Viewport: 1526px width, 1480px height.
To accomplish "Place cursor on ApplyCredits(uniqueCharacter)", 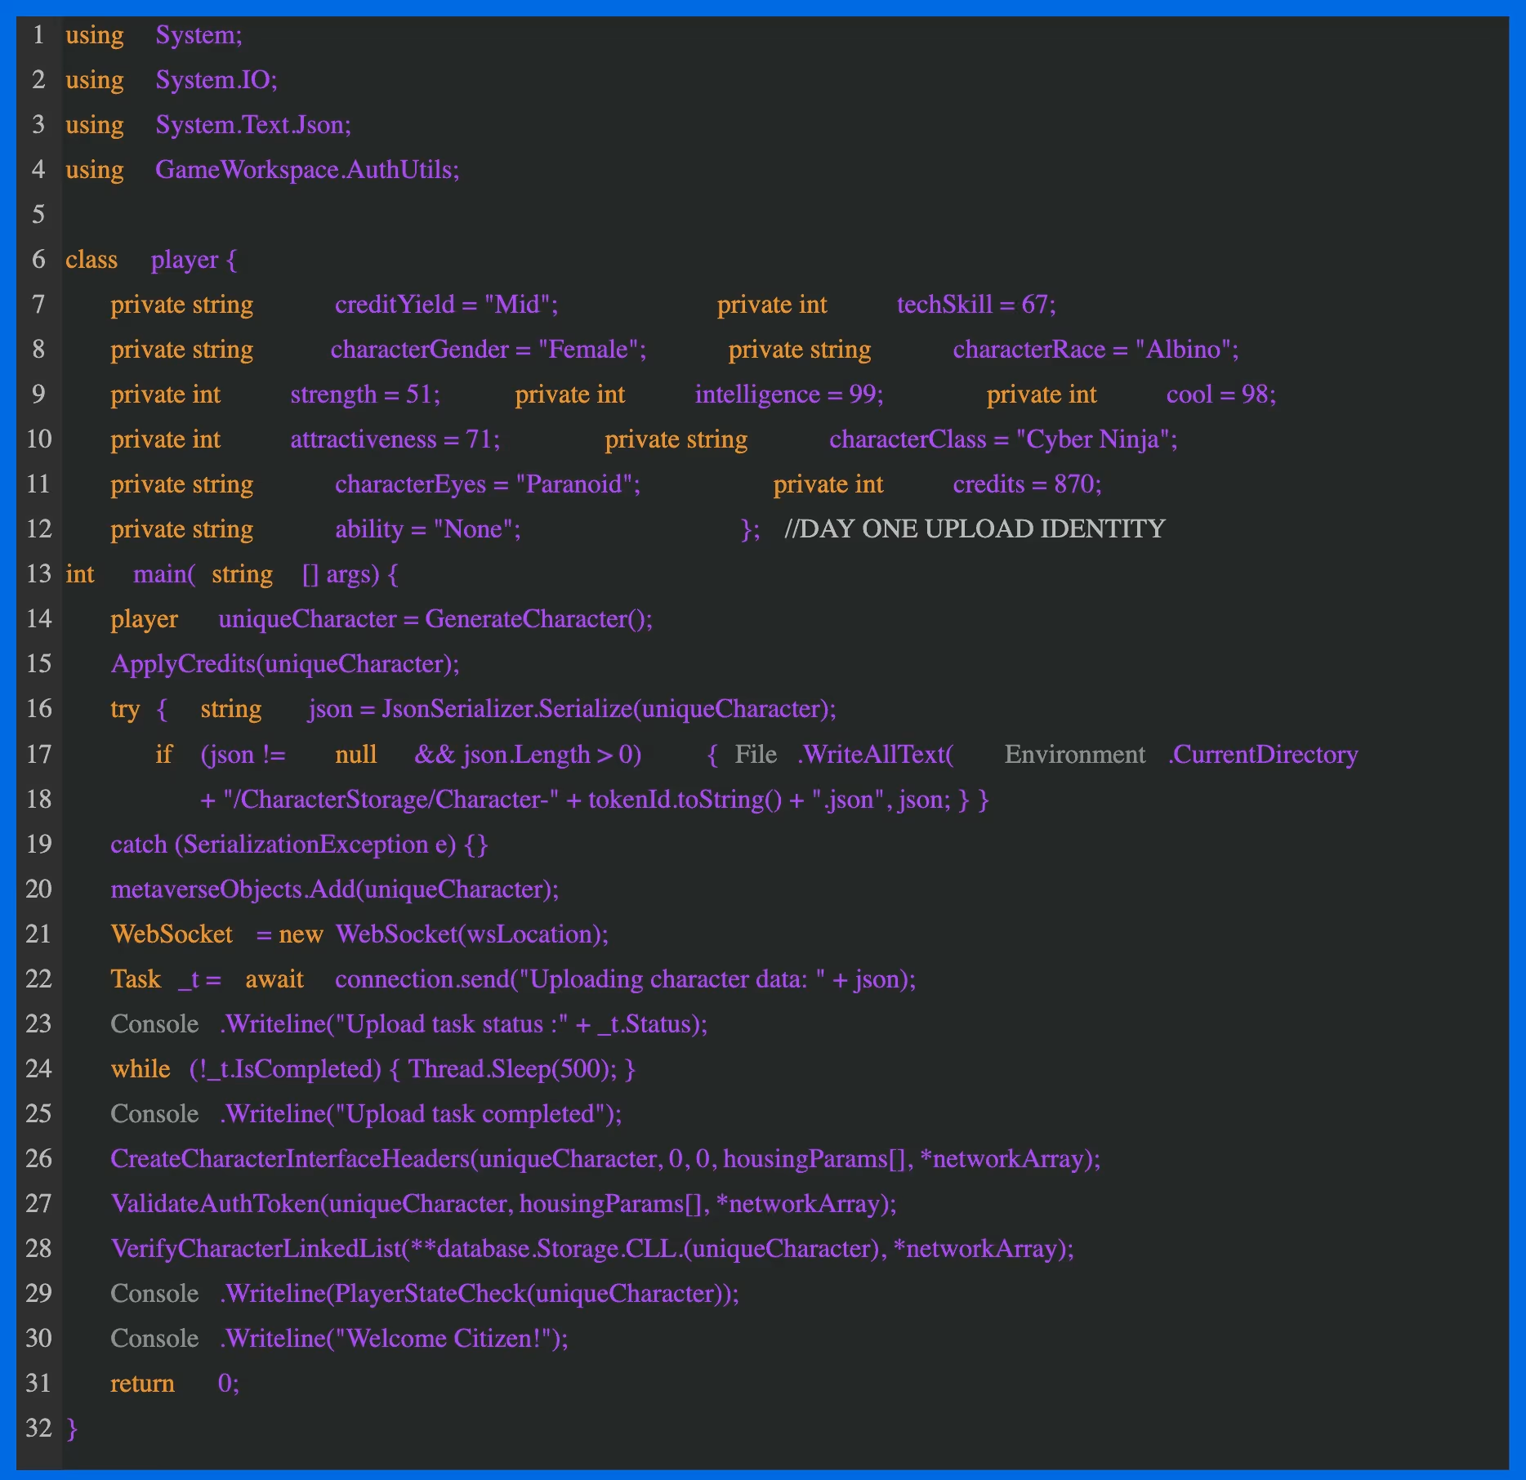I will [x=284, y=664].
